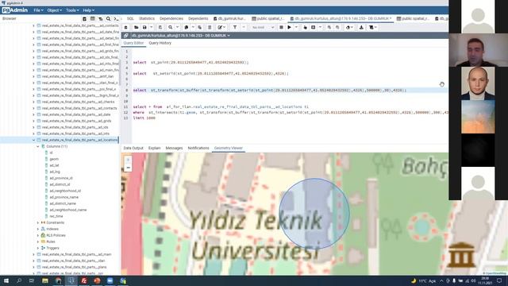This screenshot has height=286, width=508.
Task: Click the Save Data Changes icon
Action: [160, 28]
